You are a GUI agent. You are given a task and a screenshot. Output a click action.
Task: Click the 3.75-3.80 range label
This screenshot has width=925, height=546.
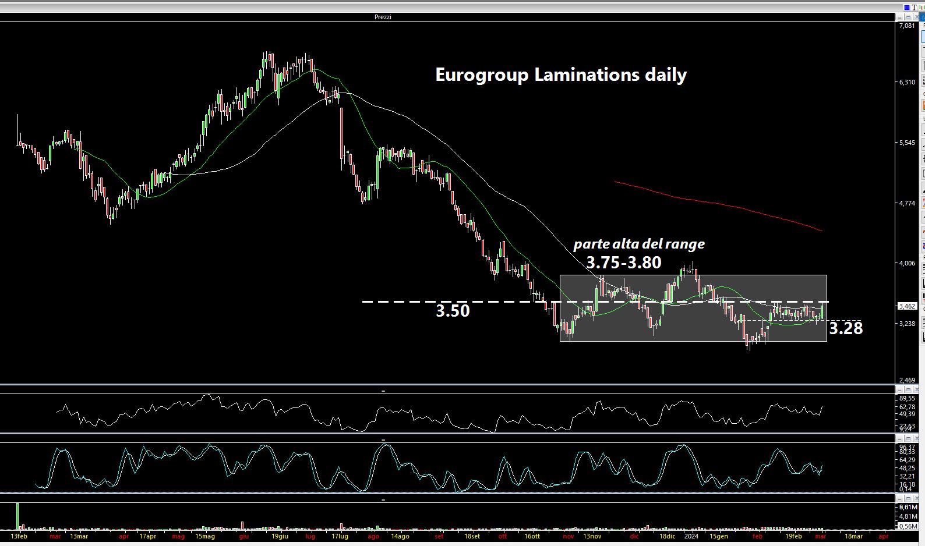coord(624,263)
